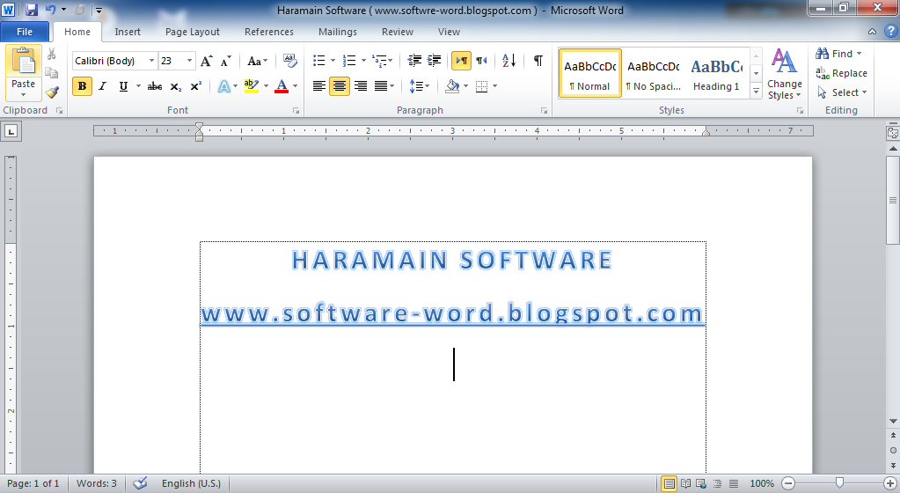Apply red Font Color swatch
Screen dimensions: 900x493
(x=282, y=87)
